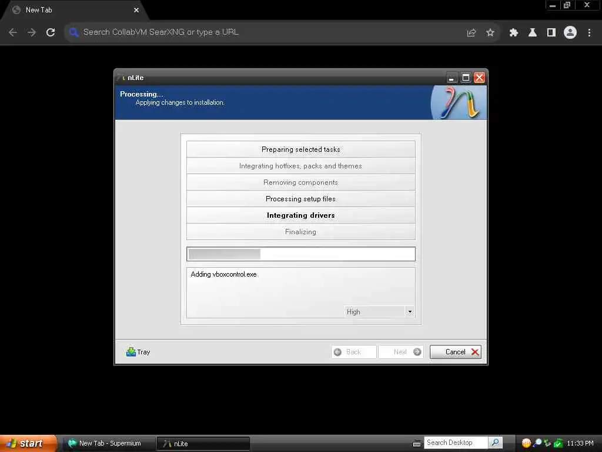Click the browser forward arrow
This screenshot has height=452, width=602.
tap(32, 32)
